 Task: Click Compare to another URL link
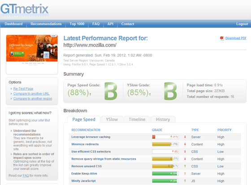[31, 94]
